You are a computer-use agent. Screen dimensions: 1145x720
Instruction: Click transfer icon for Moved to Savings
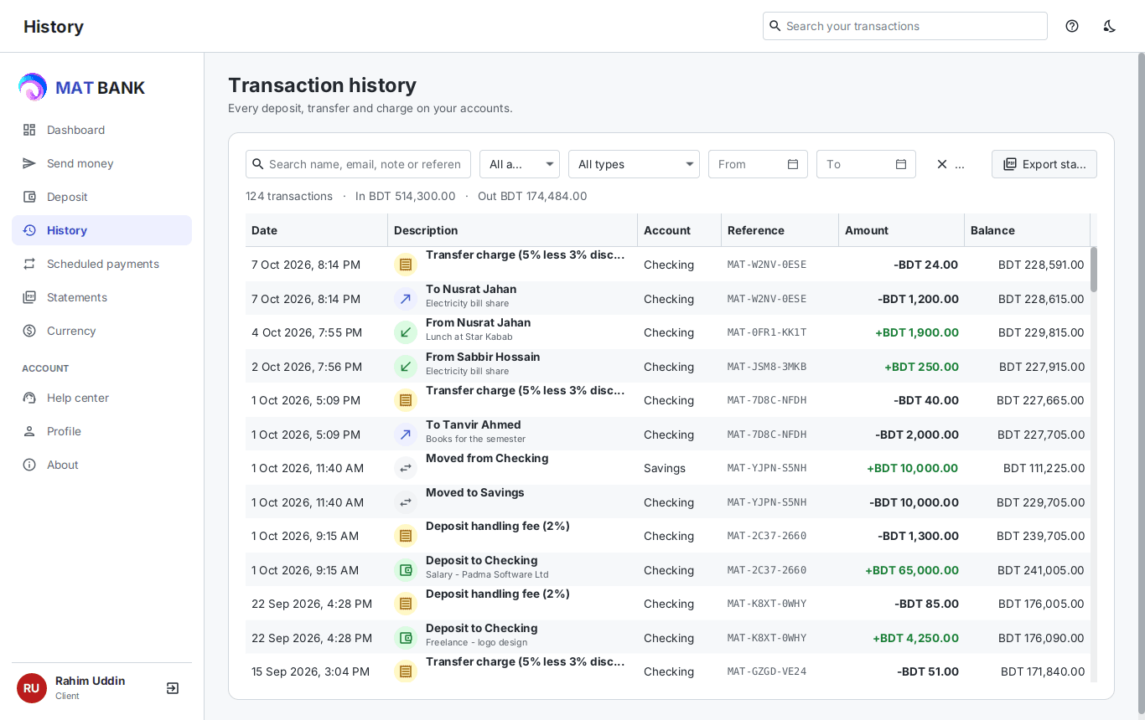click(x=406, y=502)
